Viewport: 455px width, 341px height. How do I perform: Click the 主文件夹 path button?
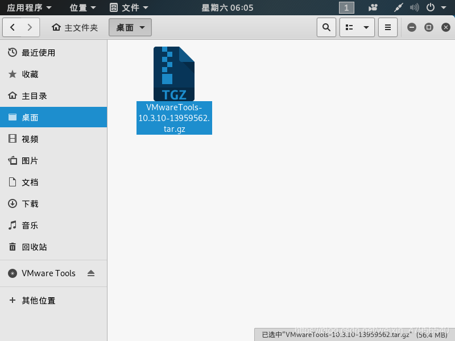[x=75, y=27]
